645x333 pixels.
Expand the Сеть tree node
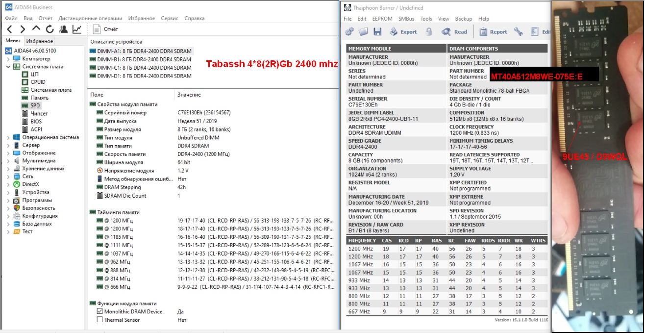point(8,177)
